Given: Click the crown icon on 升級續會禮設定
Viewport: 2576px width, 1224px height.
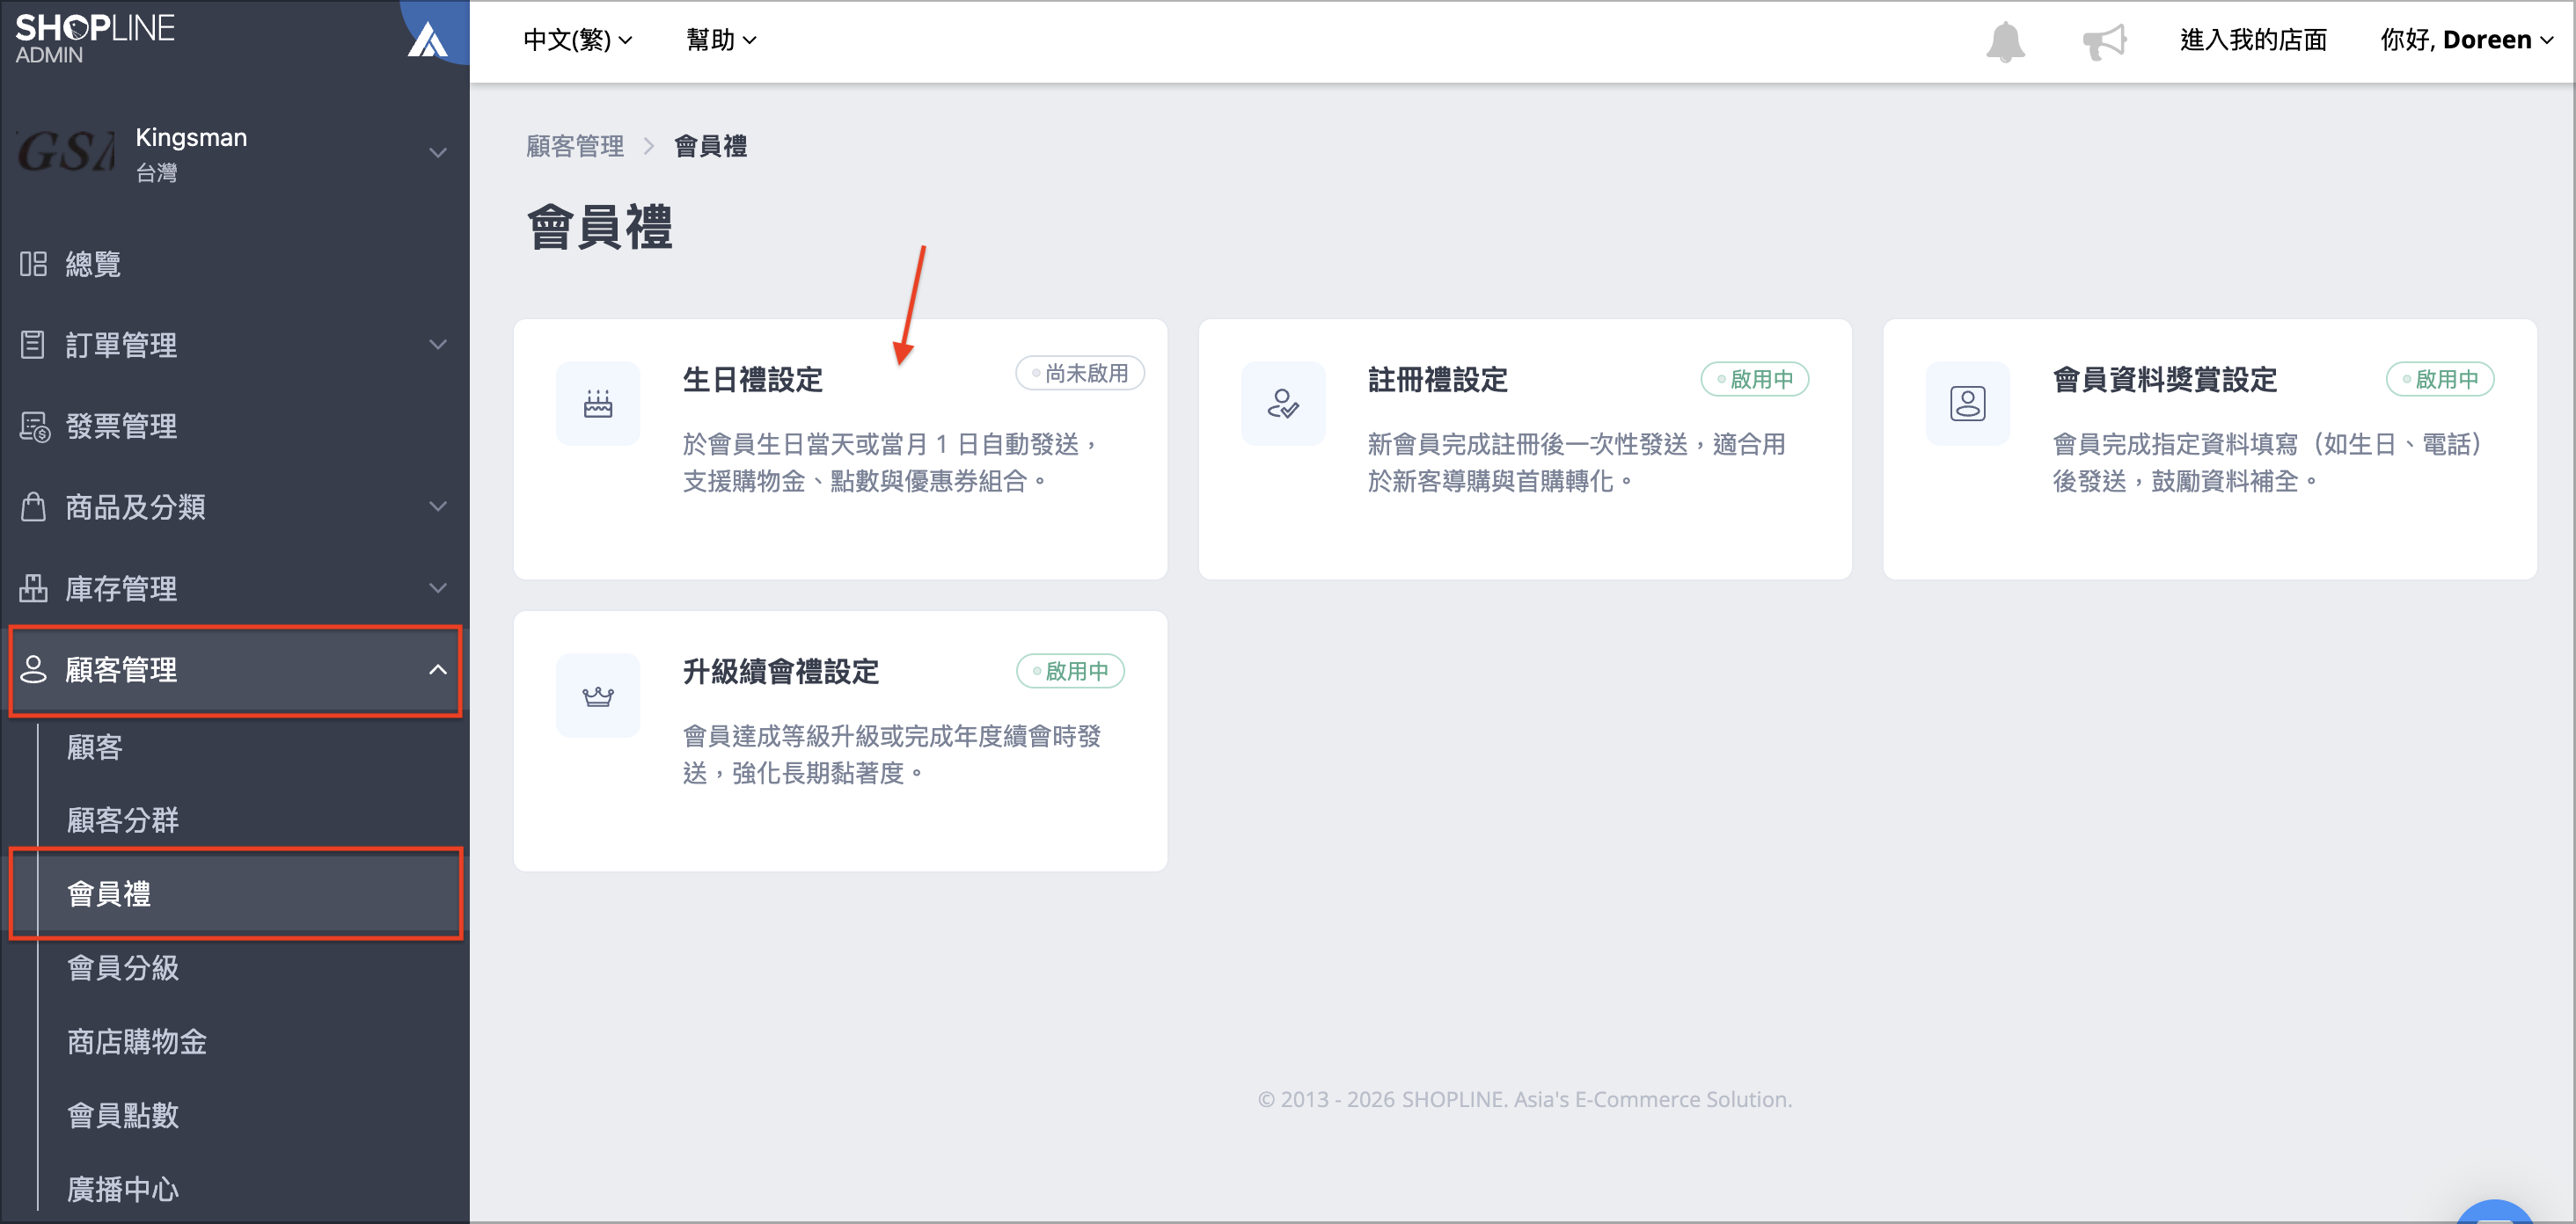Looking at the screenshot, I should 598,696.
